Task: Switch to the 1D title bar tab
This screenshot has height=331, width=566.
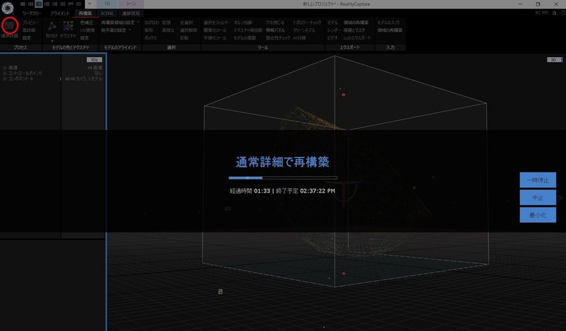Action: coord(108,4)
